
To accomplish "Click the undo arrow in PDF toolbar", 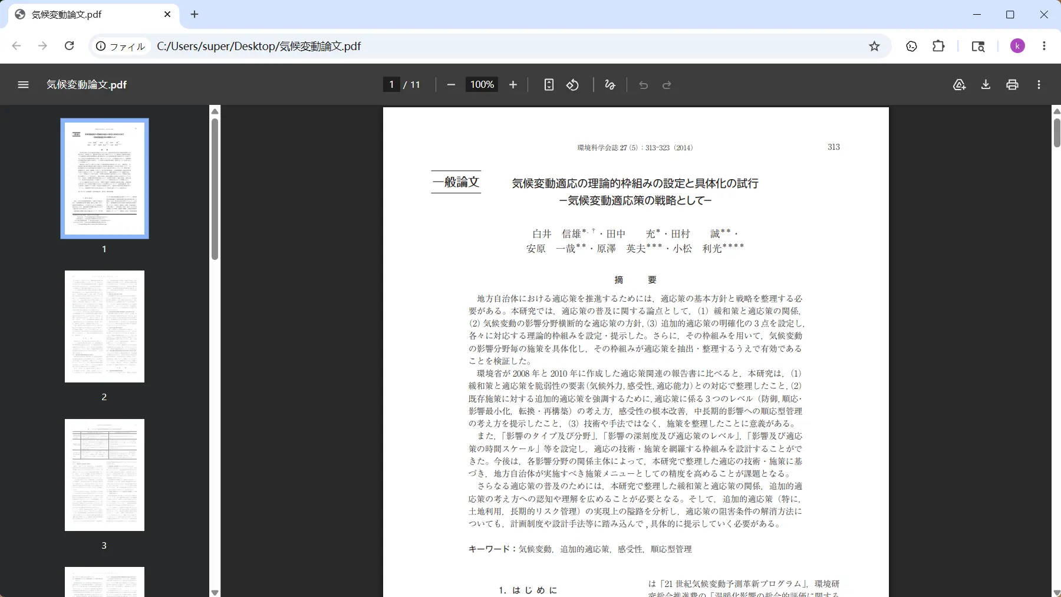I will point(643,85).
